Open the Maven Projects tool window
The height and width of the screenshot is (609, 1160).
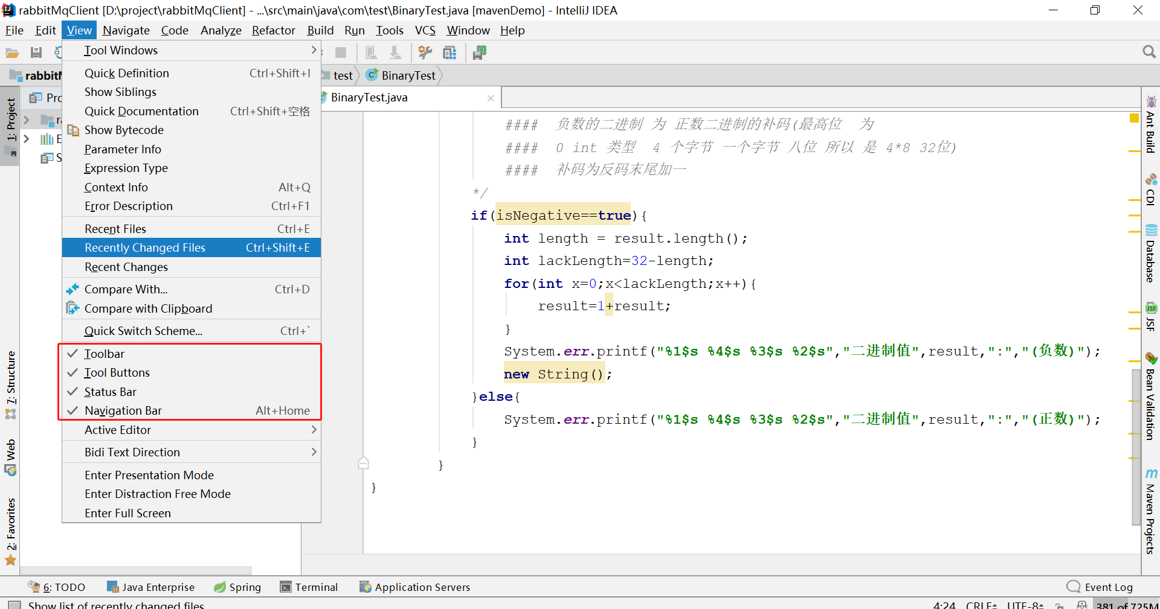1150,511
